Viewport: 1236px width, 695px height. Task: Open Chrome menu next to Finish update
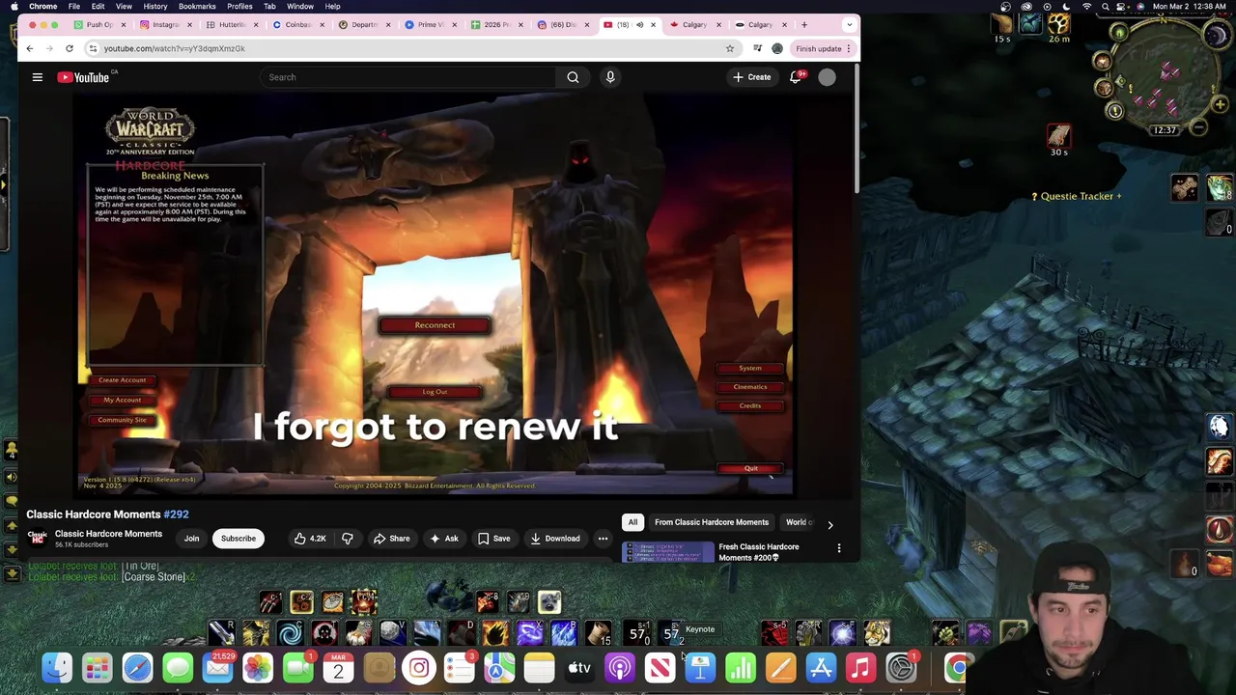(849, 48)
